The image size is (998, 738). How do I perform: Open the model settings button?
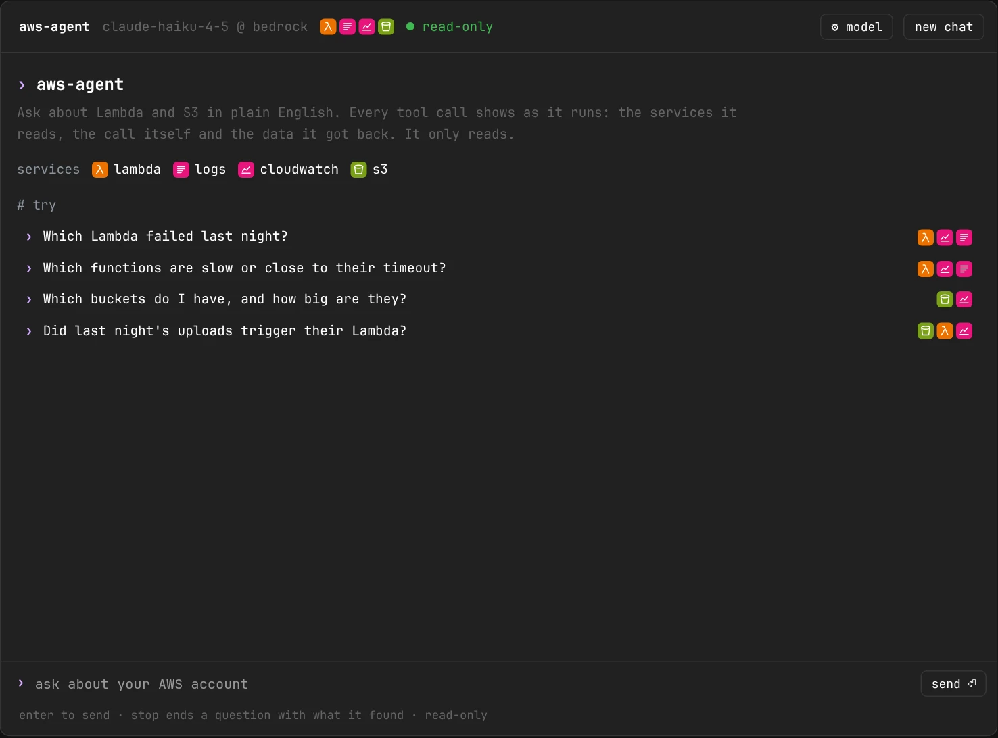(857, 27)
